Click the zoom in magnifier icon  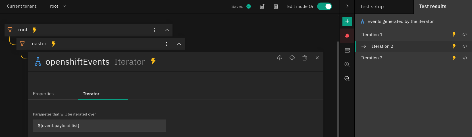click(x=347, y=65)
